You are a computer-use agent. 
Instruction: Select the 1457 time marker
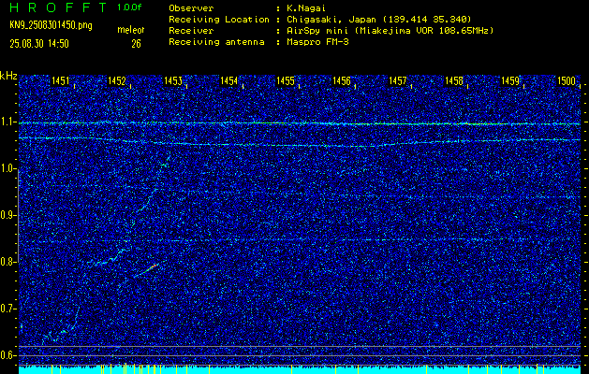[x=398, y=80]
